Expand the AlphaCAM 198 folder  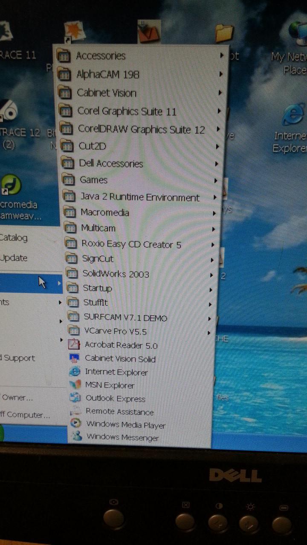point(107,75)
